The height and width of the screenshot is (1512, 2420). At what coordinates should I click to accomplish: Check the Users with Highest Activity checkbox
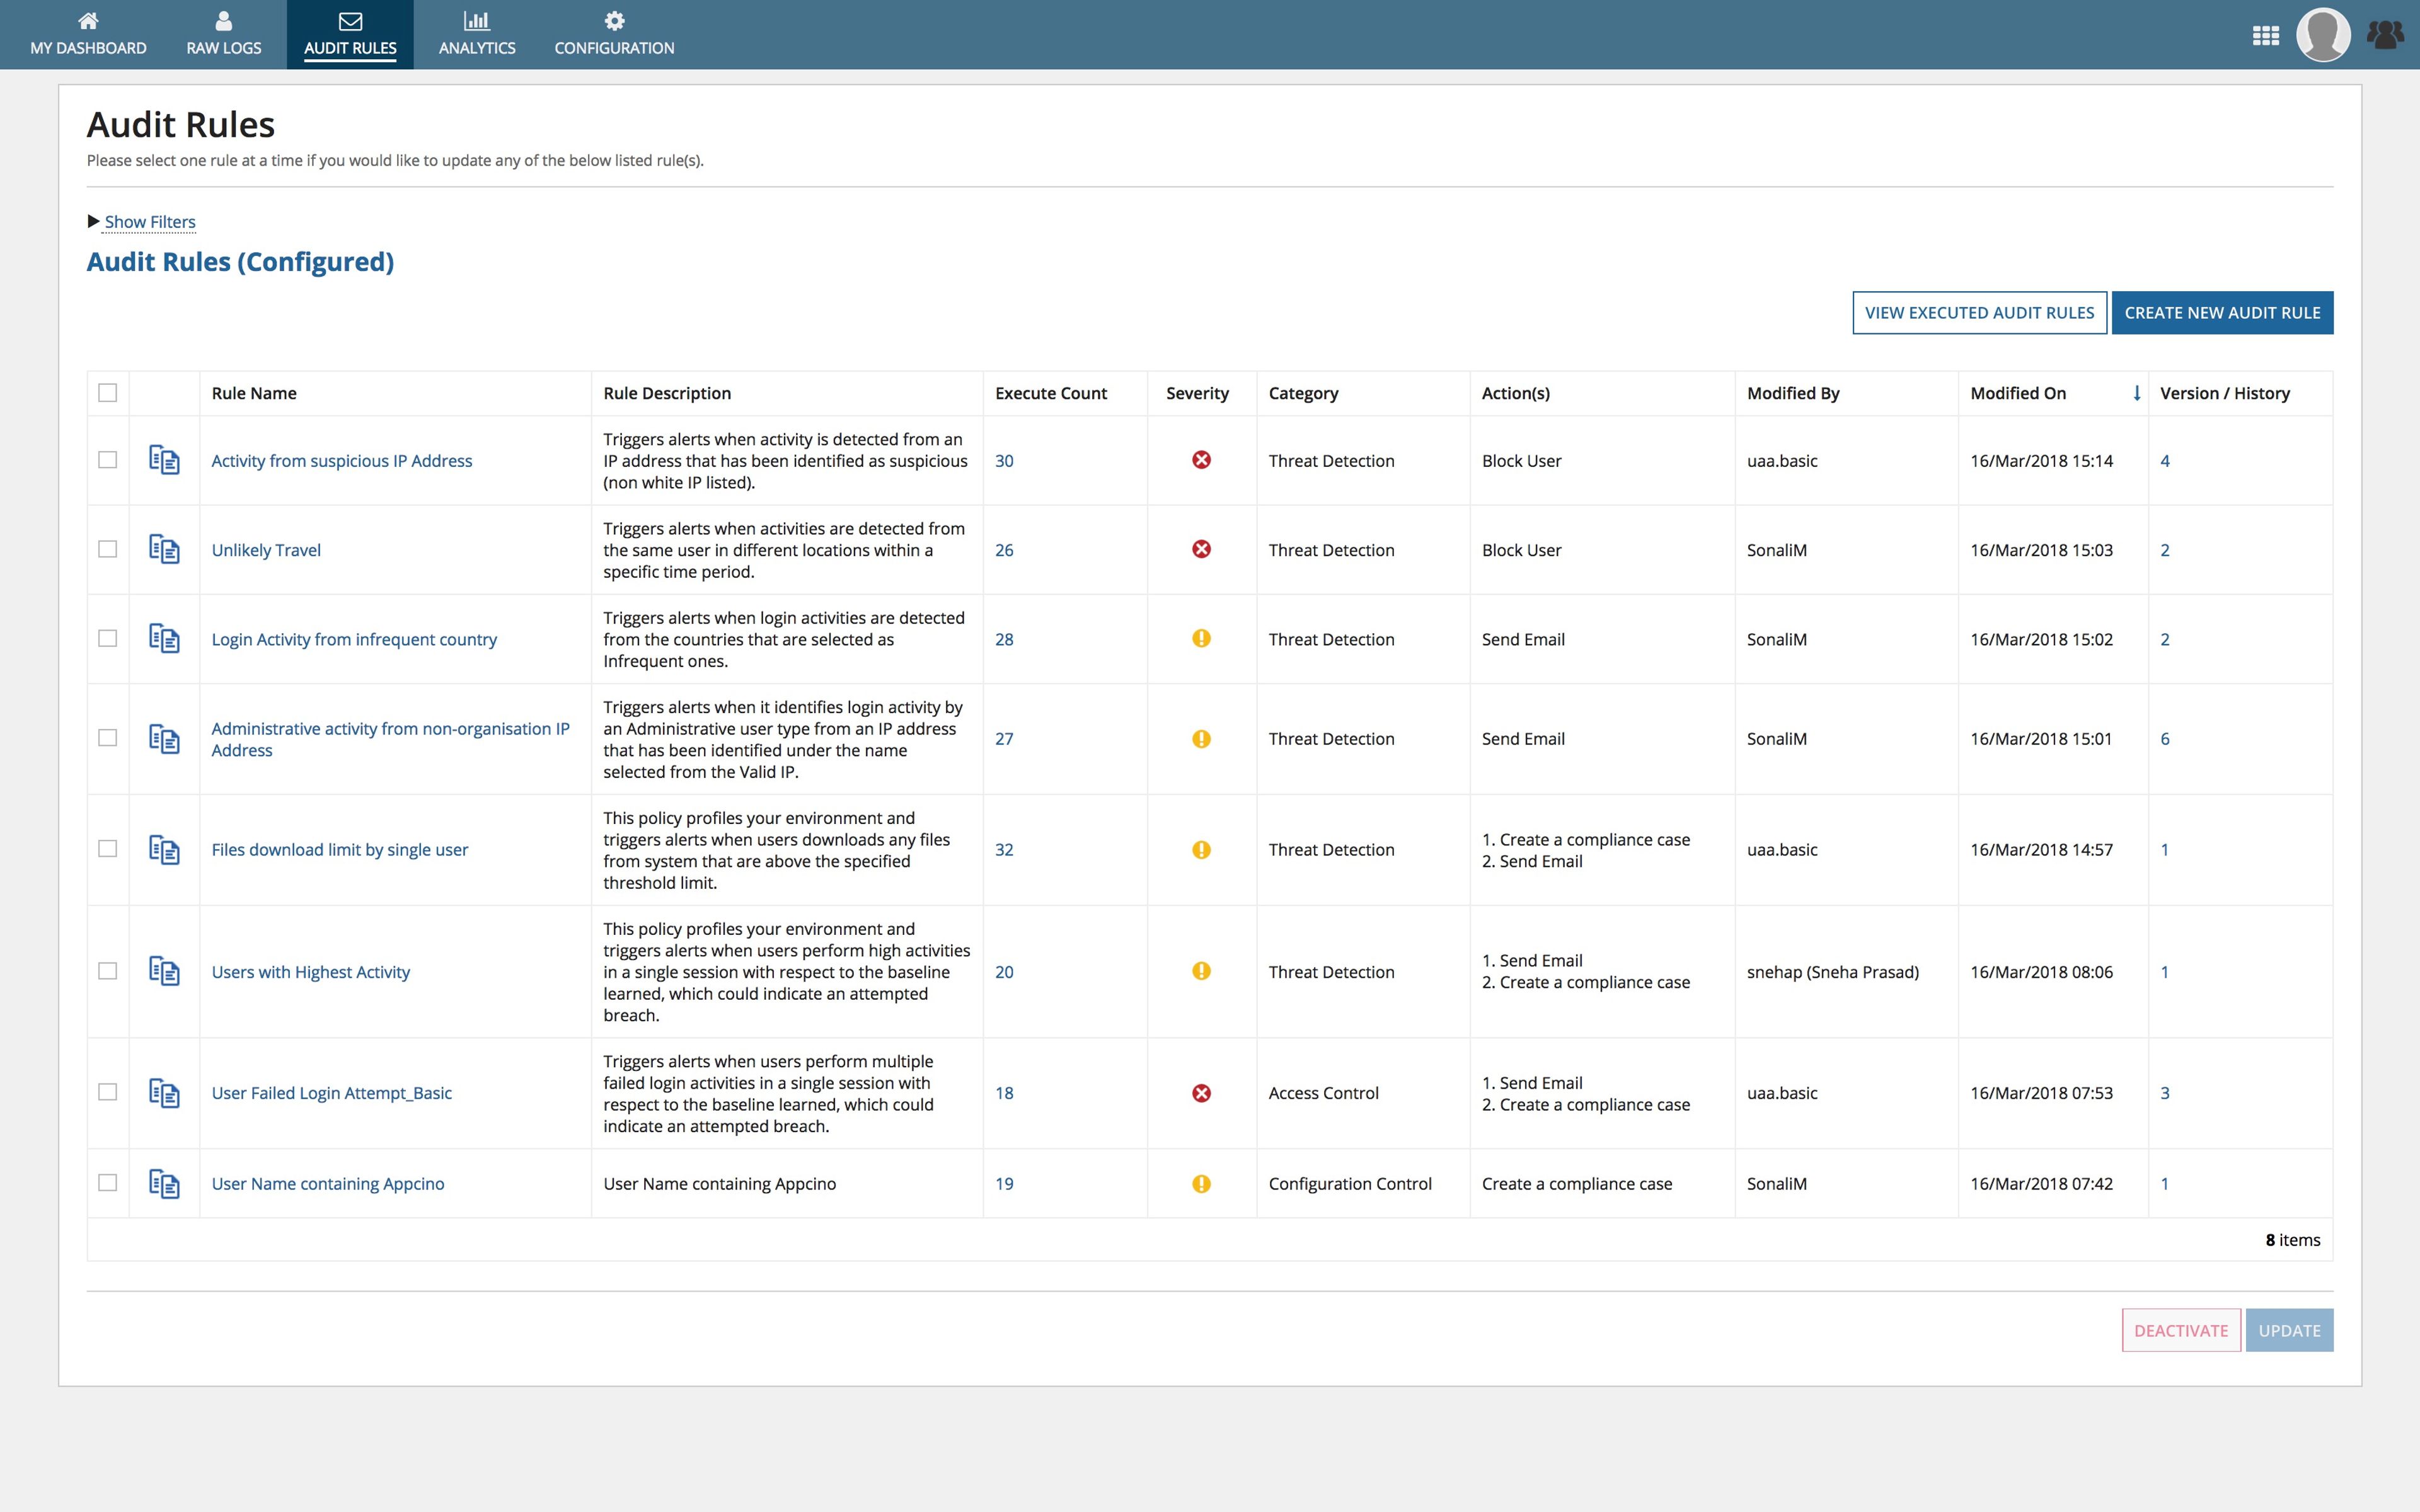pyautogui.click(x=108, y=971)
